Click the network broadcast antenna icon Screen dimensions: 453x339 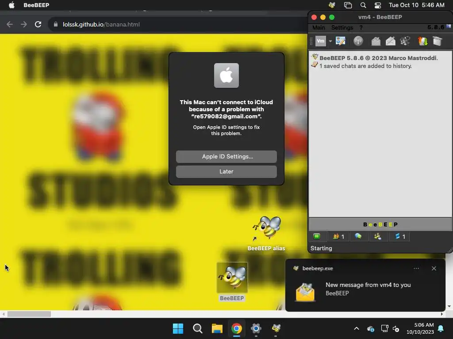358,41
